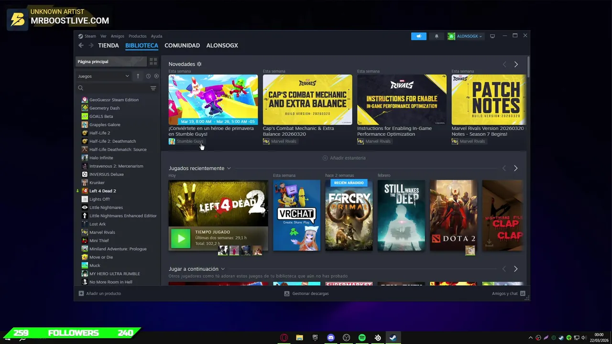The image size is (612, 344).
Task: Select Left 4 Dead 2 in library list
Action: click(102, 191)
